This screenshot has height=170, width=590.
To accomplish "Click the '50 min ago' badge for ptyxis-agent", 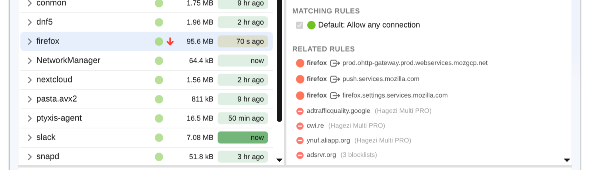I will [x=243, y=118].
